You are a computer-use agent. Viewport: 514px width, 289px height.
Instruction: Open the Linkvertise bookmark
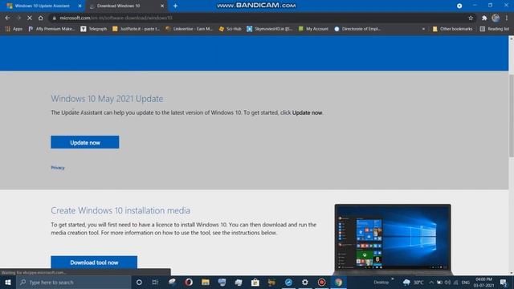tap(190, 29)
